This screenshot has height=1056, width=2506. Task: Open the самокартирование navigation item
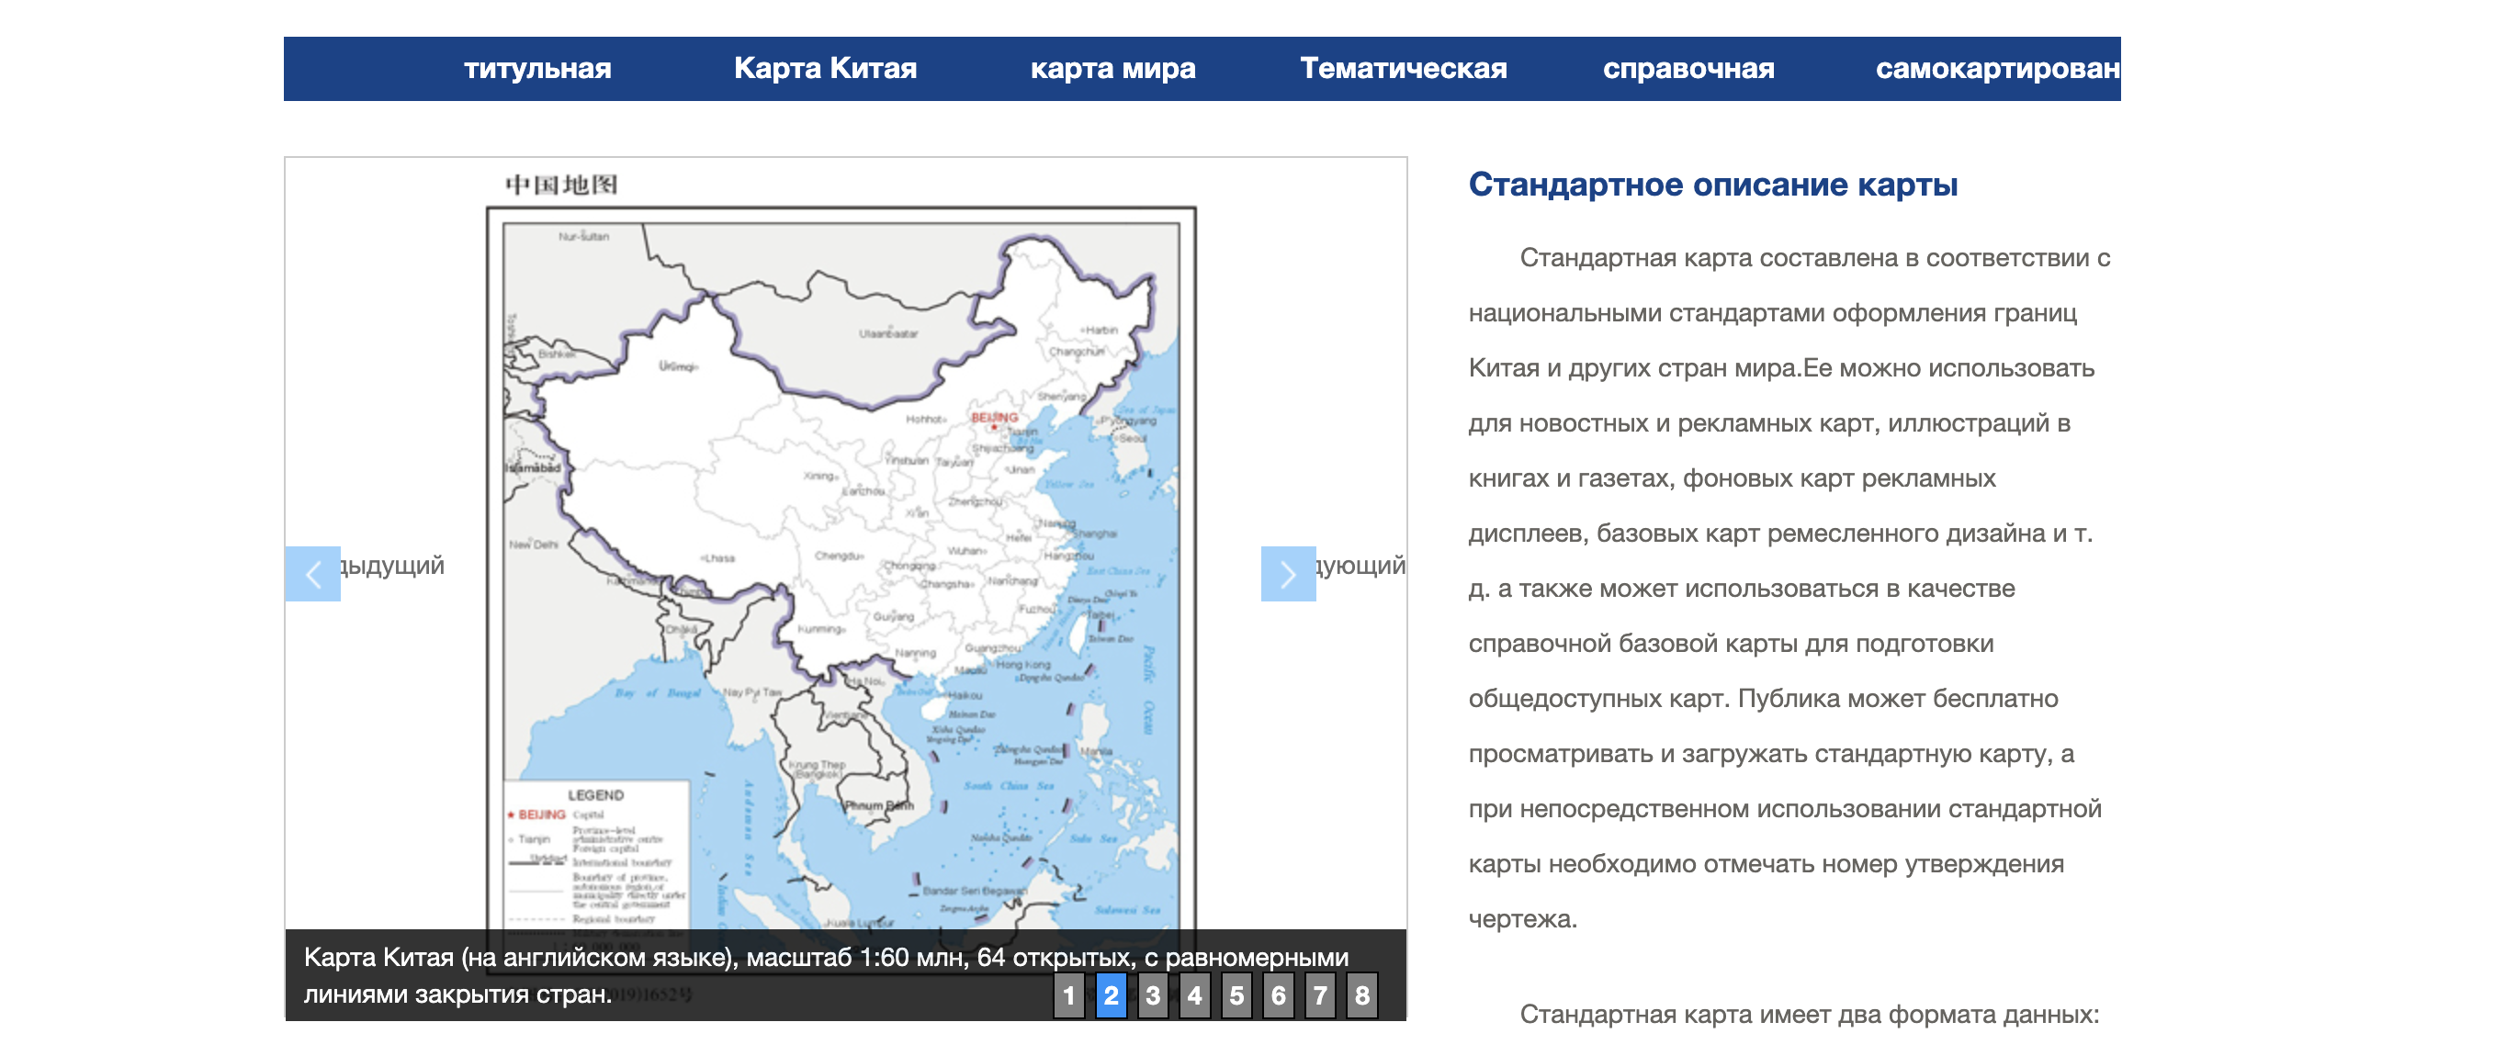point(1996,68)
